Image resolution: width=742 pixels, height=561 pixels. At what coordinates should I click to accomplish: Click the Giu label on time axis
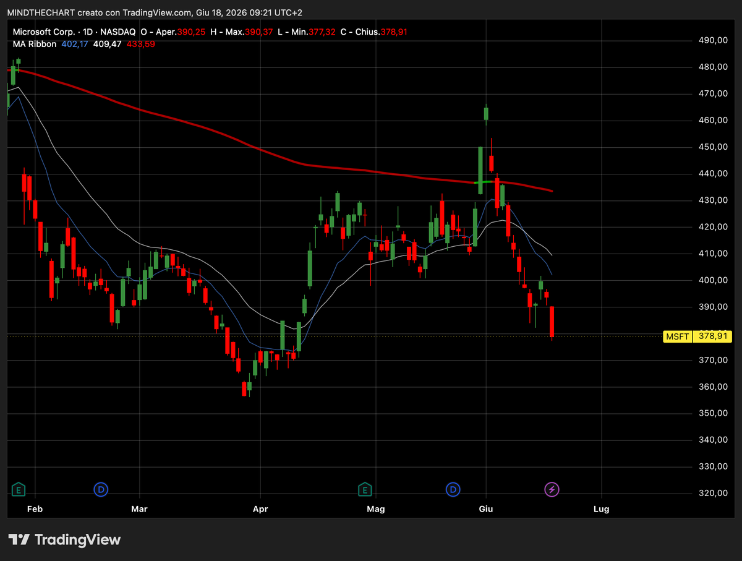coord(486,509)
